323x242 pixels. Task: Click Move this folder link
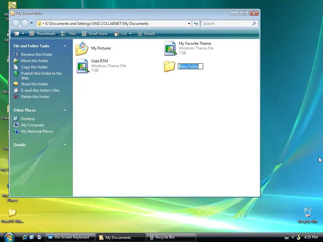(35, 61)
